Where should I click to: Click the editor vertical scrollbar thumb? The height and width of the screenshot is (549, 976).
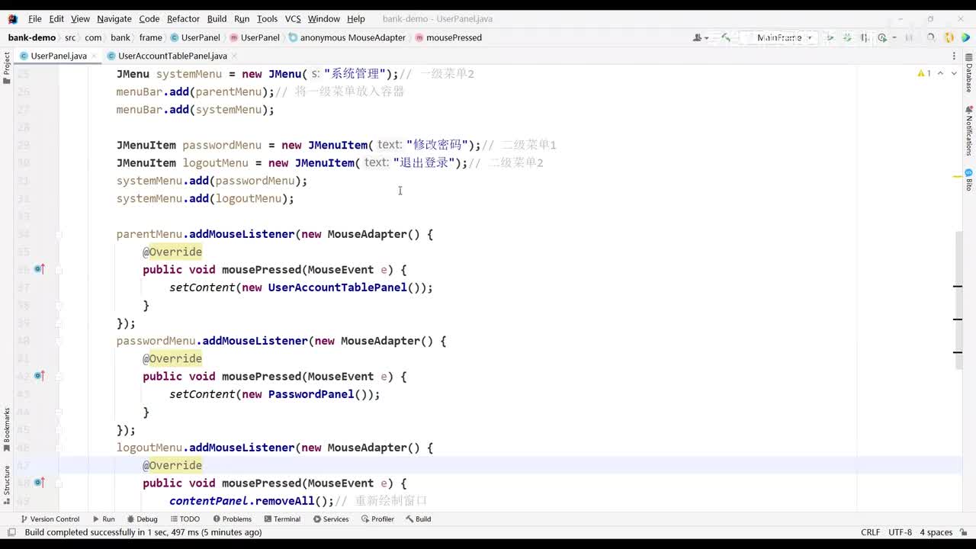(x=958, y=300)
